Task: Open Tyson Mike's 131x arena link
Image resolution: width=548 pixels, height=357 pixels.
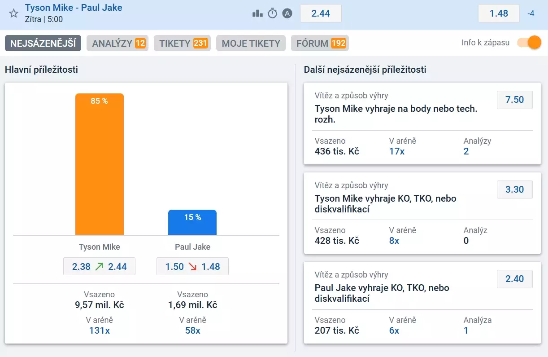Action: [99, 331]
